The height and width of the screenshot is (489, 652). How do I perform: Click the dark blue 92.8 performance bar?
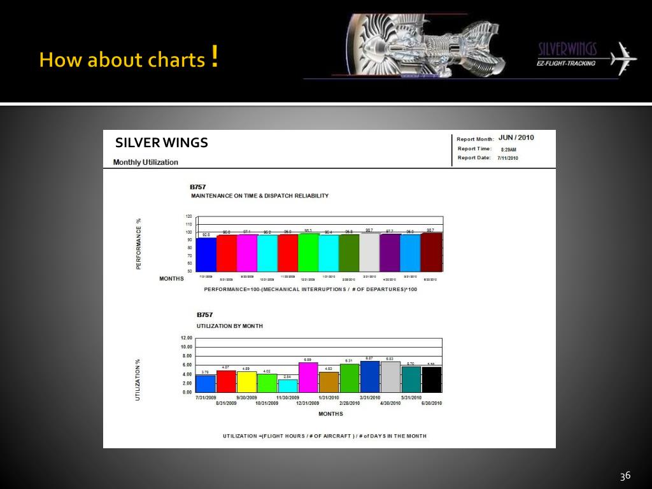(x=206, y=255)
